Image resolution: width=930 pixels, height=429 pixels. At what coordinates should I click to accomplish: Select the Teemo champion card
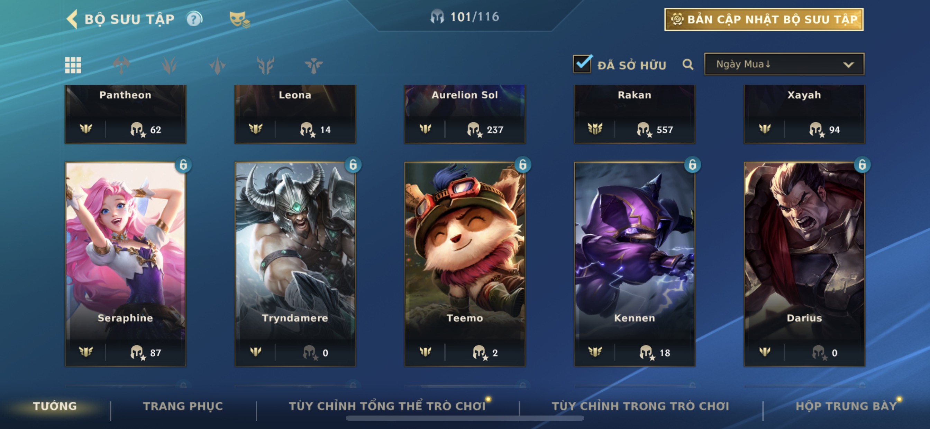(465, 264)
